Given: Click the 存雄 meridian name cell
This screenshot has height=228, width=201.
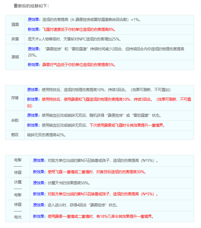Looking at the screenshot, I should point(15,98).
